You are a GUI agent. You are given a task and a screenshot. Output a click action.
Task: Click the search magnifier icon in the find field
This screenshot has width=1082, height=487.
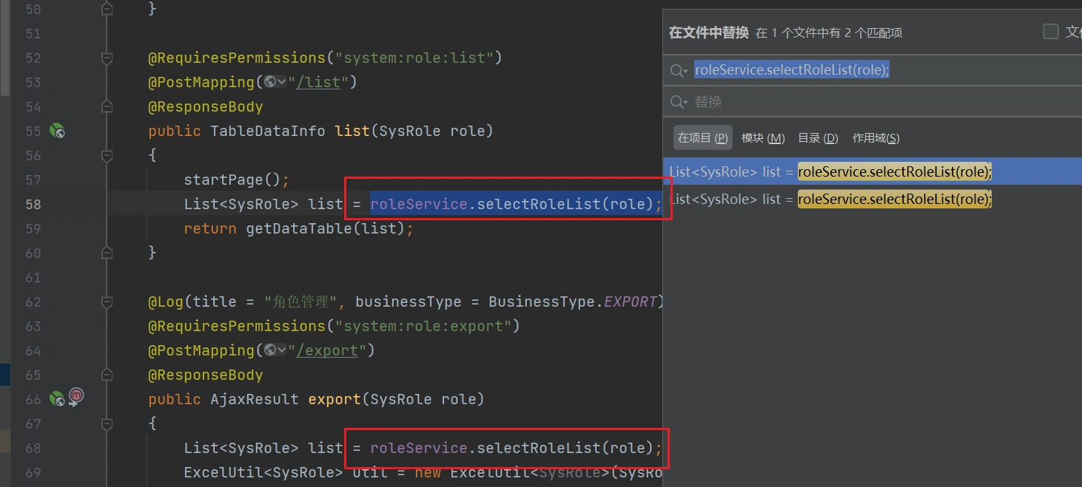[678, 70]
